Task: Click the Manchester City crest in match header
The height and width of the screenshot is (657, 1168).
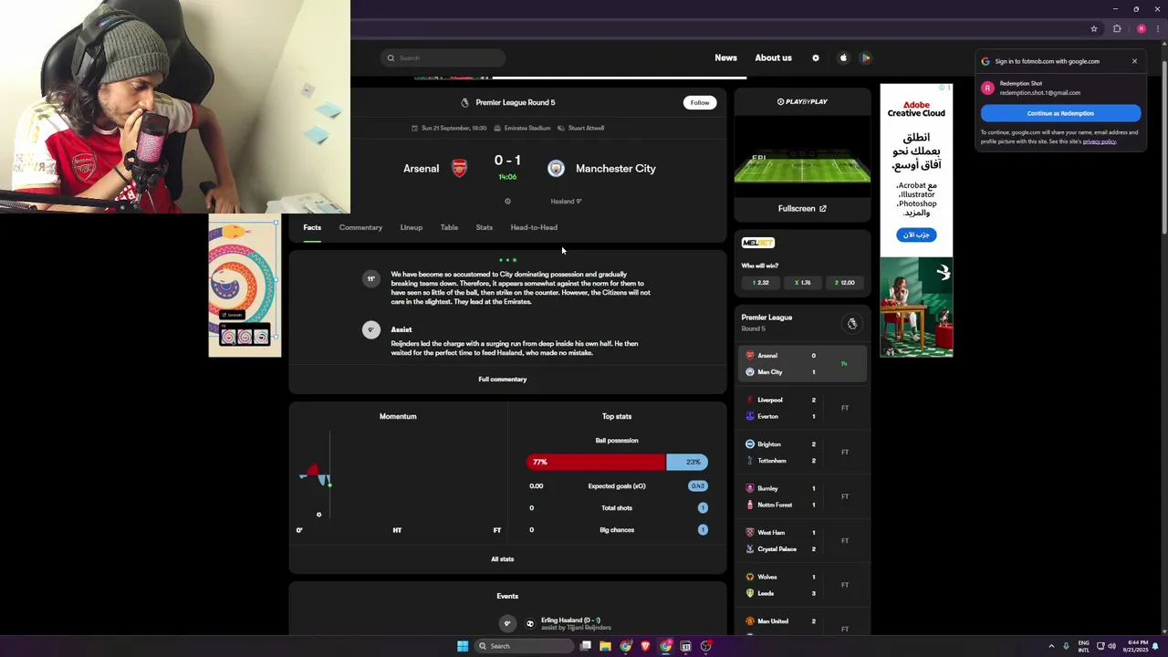Action: tap(556, 168)
